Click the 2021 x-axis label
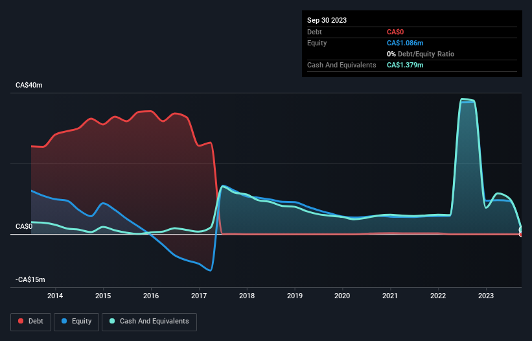532x341 pixels. (390, 296)
